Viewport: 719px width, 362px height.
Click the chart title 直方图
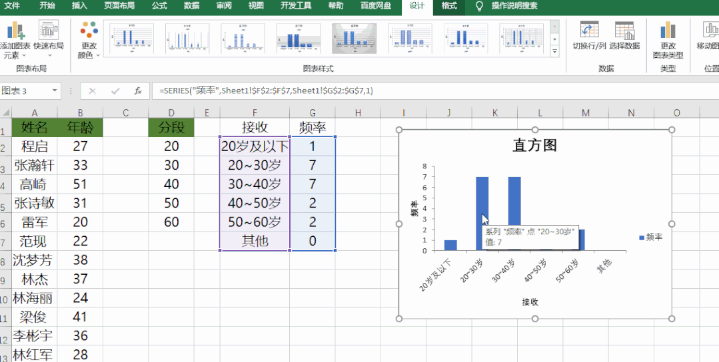534,146
